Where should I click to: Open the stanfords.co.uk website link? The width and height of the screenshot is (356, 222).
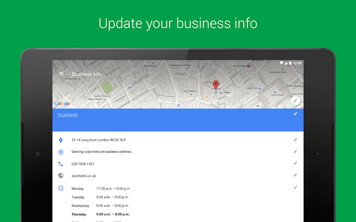point(83,176)
